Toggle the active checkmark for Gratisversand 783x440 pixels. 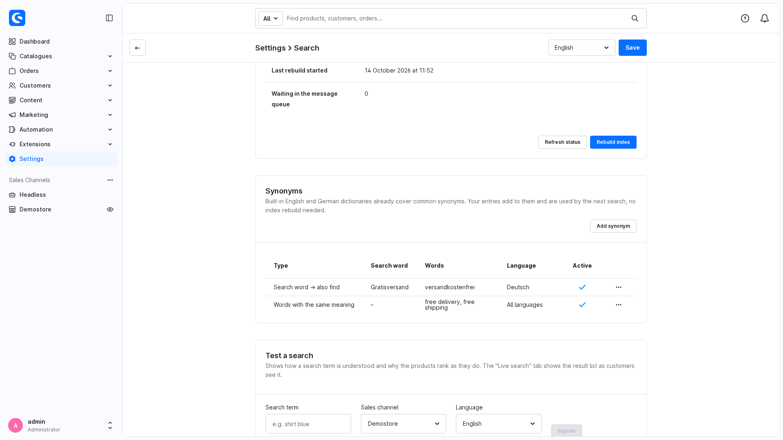point(582,287)
